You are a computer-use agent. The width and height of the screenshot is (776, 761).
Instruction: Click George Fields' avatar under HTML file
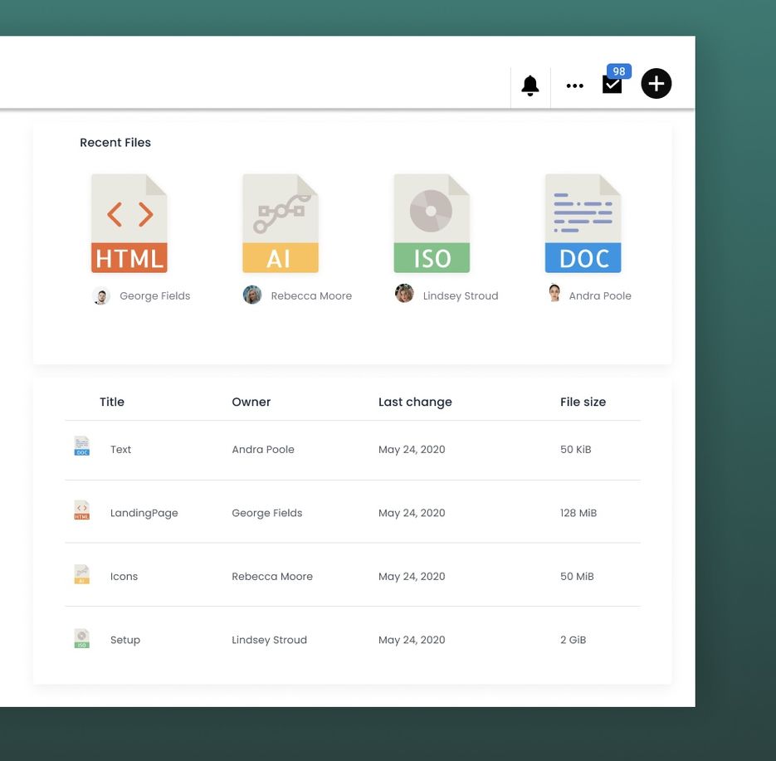(x=101, y=296)
